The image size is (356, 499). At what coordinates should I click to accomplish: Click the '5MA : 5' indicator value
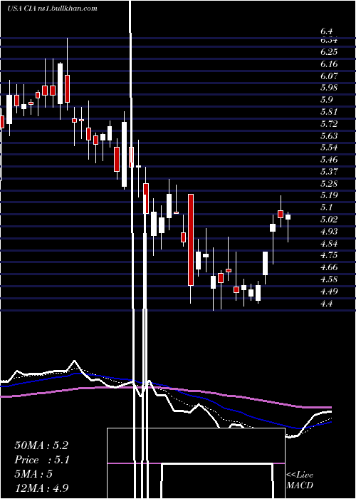pos(33,474)
